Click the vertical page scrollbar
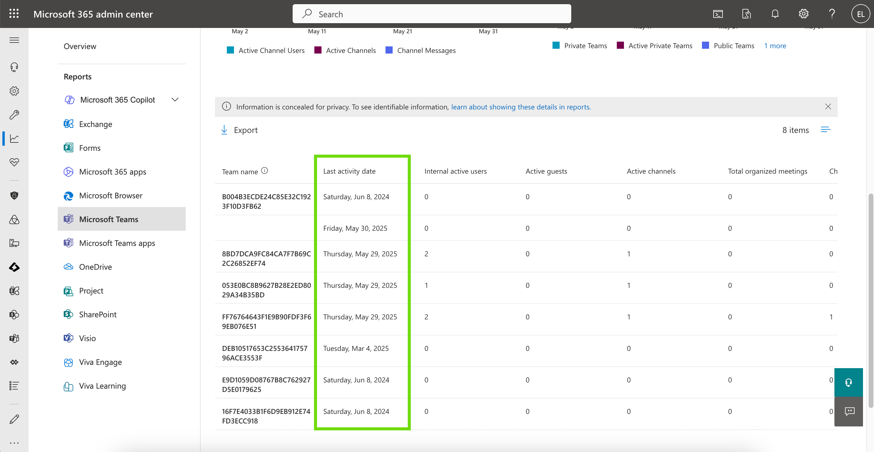Viewport: 874px width, 452px height. point(871,300)
